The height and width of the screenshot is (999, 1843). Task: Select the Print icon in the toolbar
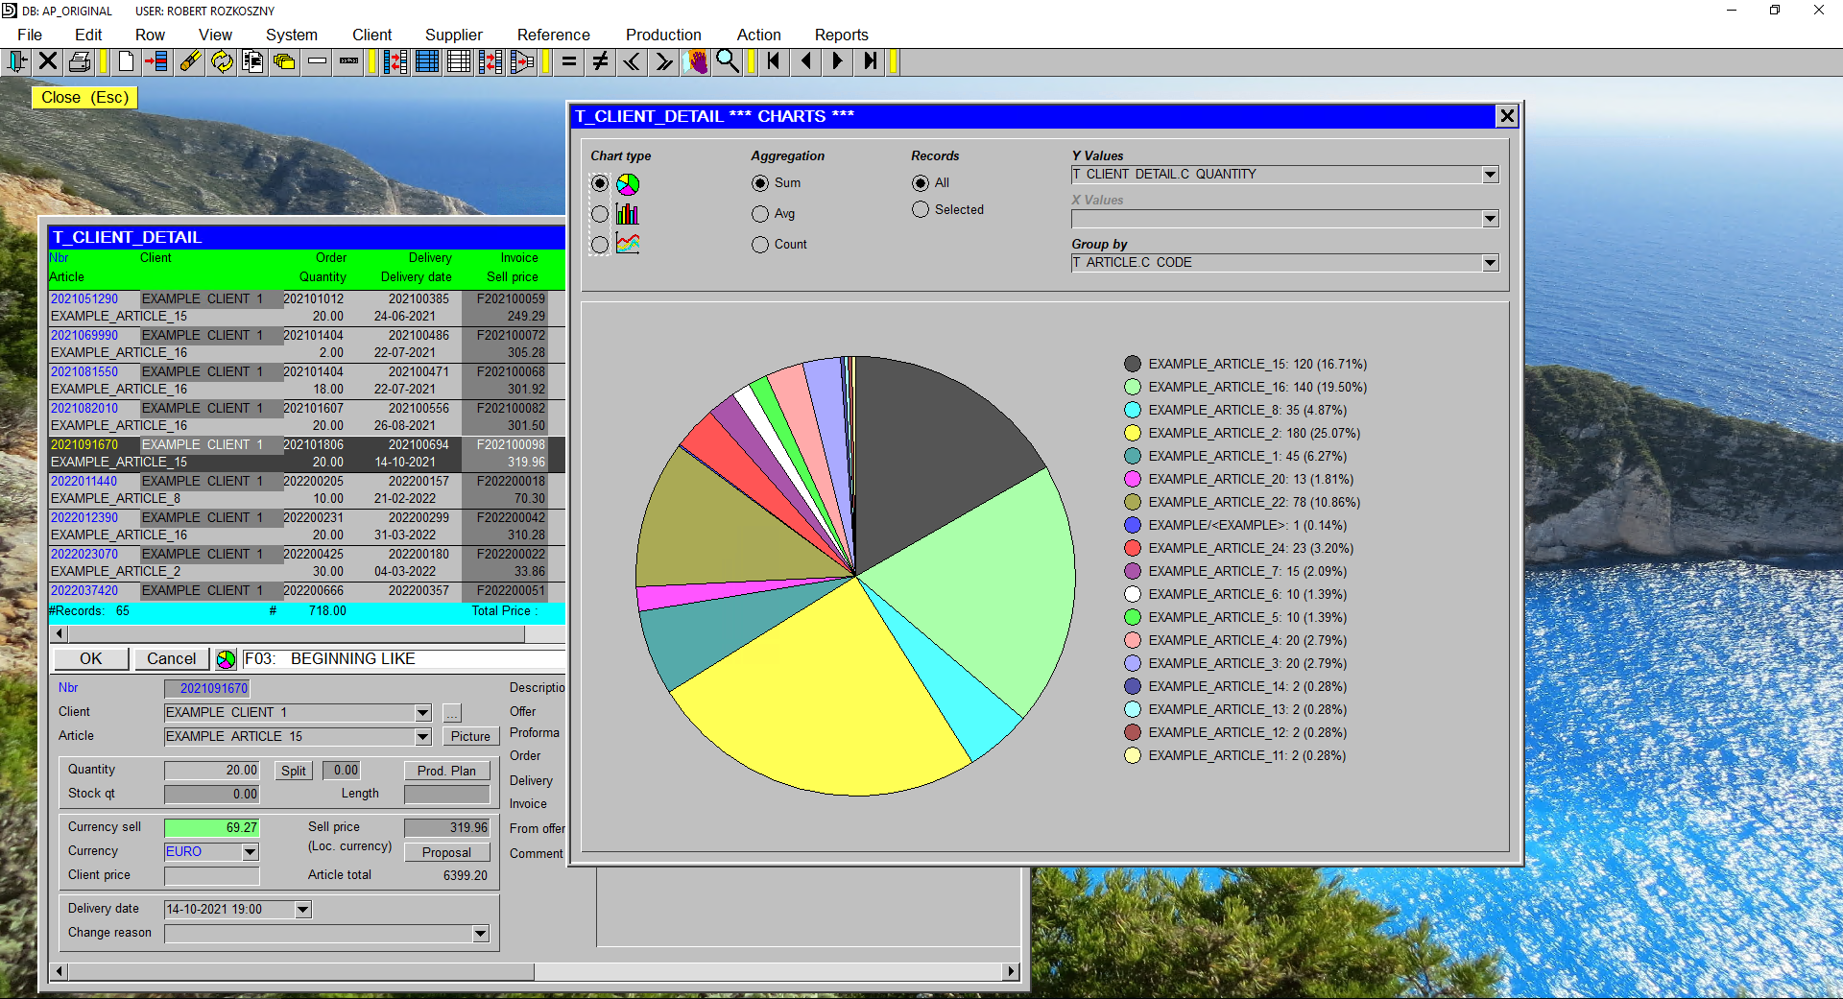point(80,61)
